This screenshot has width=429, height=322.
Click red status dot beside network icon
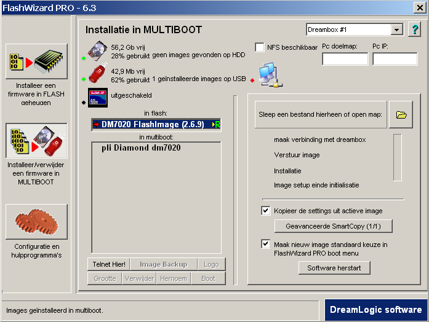tap(252, 80)
